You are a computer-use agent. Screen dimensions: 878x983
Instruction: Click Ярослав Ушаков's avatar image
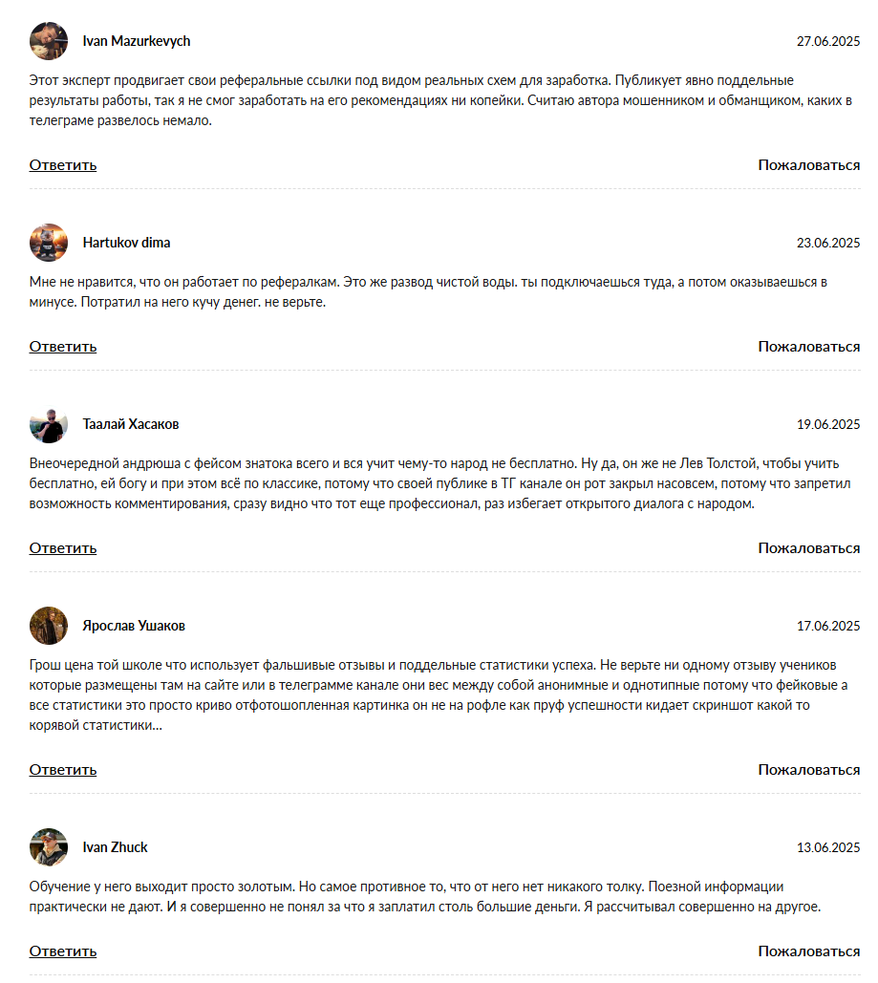click(49, 626)
